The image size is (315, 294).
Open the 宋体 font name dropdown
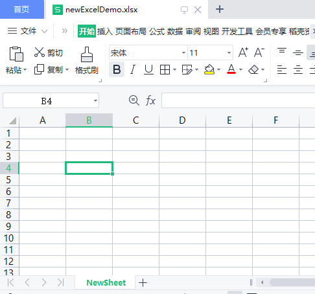[183, 52]
